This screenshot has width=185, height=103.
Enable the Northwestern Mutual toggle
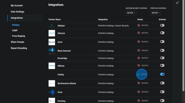pyautogui.click(x=162, y=83)
